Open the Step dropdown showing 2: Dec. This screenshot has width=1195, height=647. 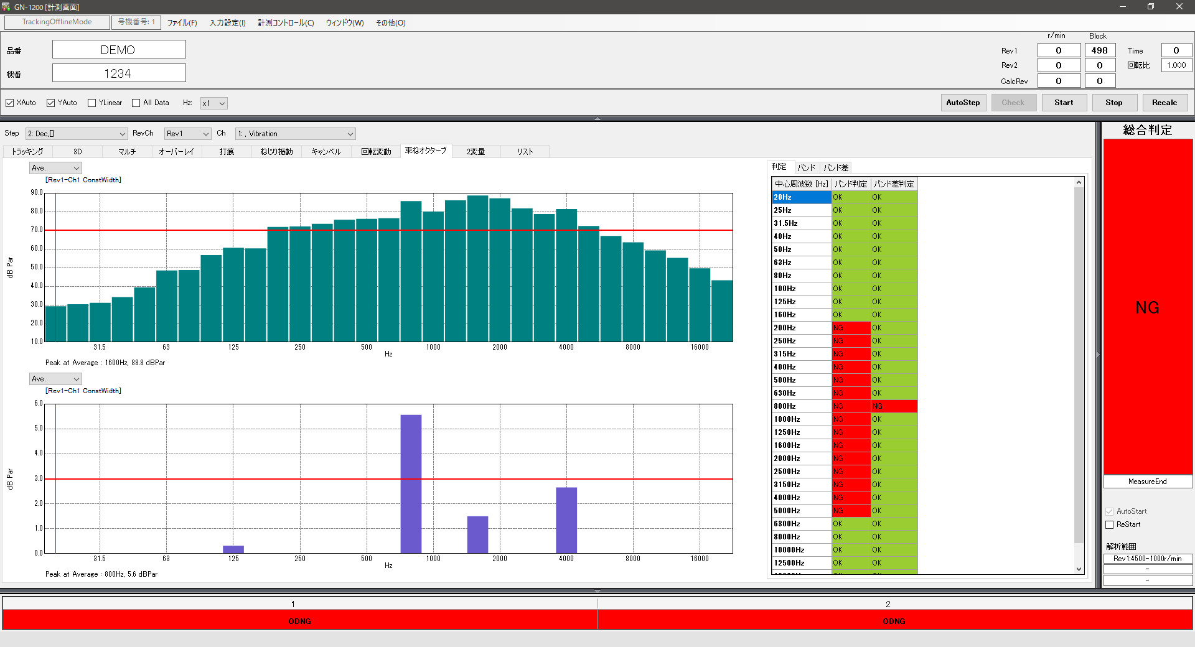click(77, 134)
